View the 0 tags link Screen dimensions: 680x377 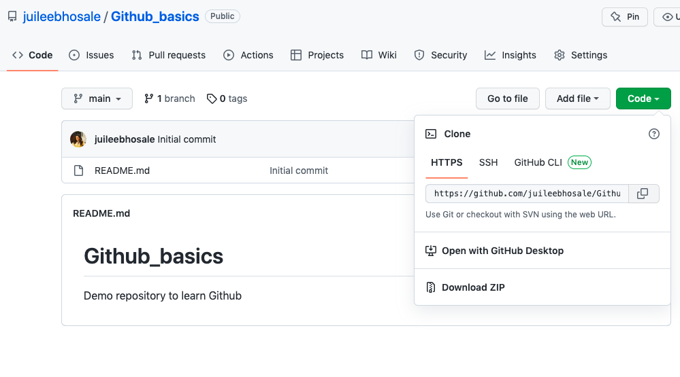[x=227, y=98]
